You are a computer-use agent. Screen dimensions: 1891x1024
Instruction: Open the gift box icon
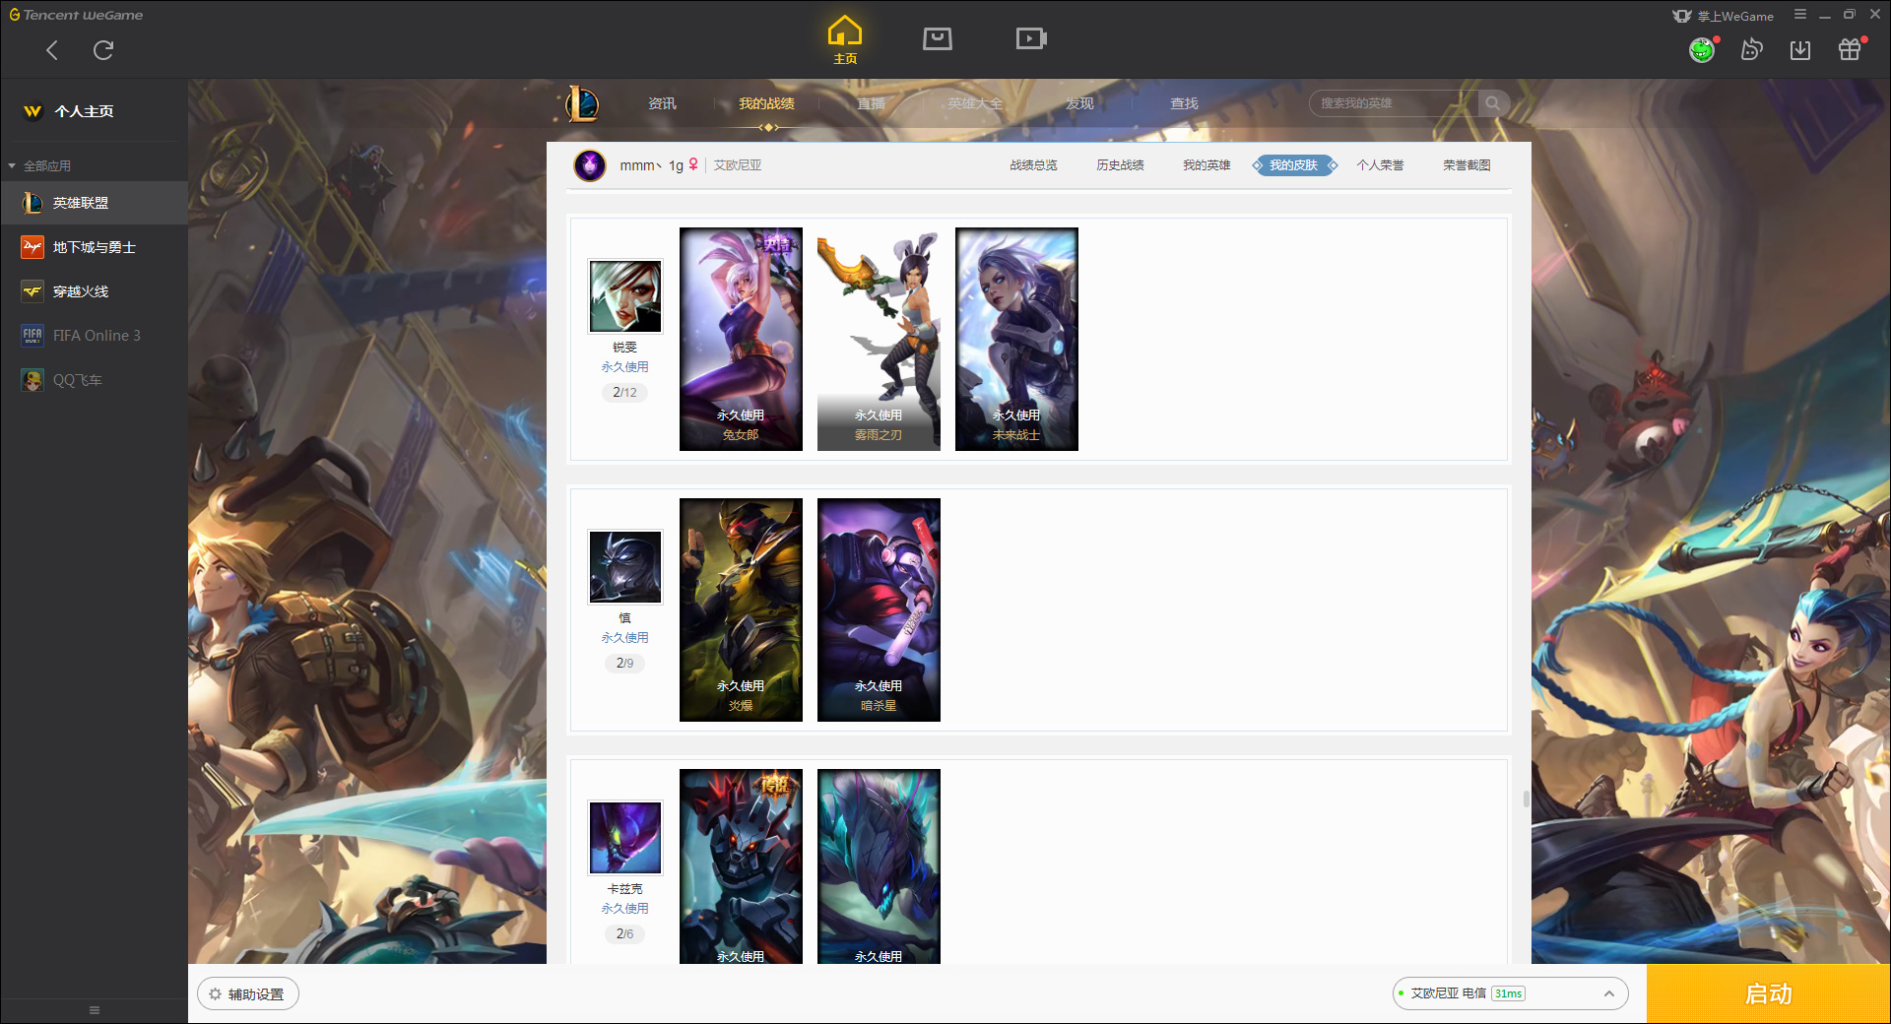pyautogui.click(x=1850, y=50)
